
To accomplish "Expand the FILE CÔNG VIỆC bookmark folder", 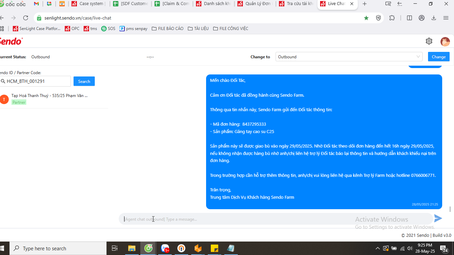I will click(x=231, y=29).
